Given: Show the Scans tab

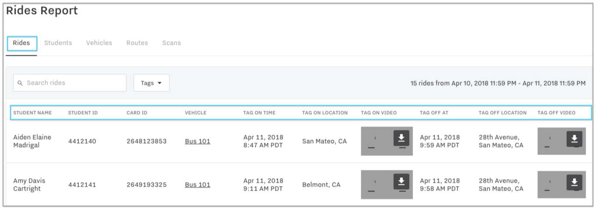Looking at the screenshot, I should click(x=171, y=43).
